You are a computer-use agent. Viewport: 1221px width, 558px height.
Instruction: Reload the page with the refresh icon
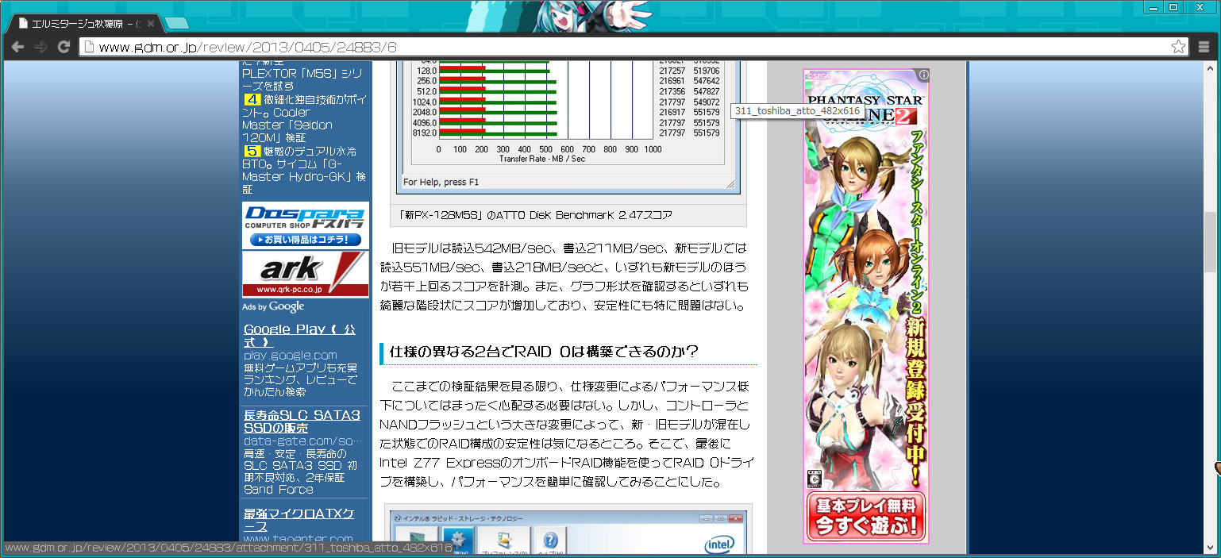[x=64, y=47]
